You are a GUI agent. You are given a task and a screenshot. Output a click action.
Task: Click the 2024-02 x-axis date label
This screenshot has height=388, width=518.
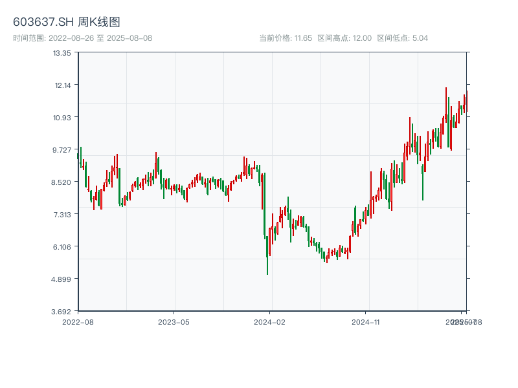(x=270, y=321)
